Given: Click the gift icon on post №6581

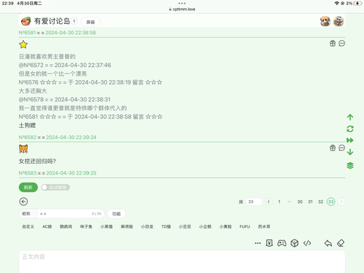Looking at the screenshot, I should (x=333, y=44).
